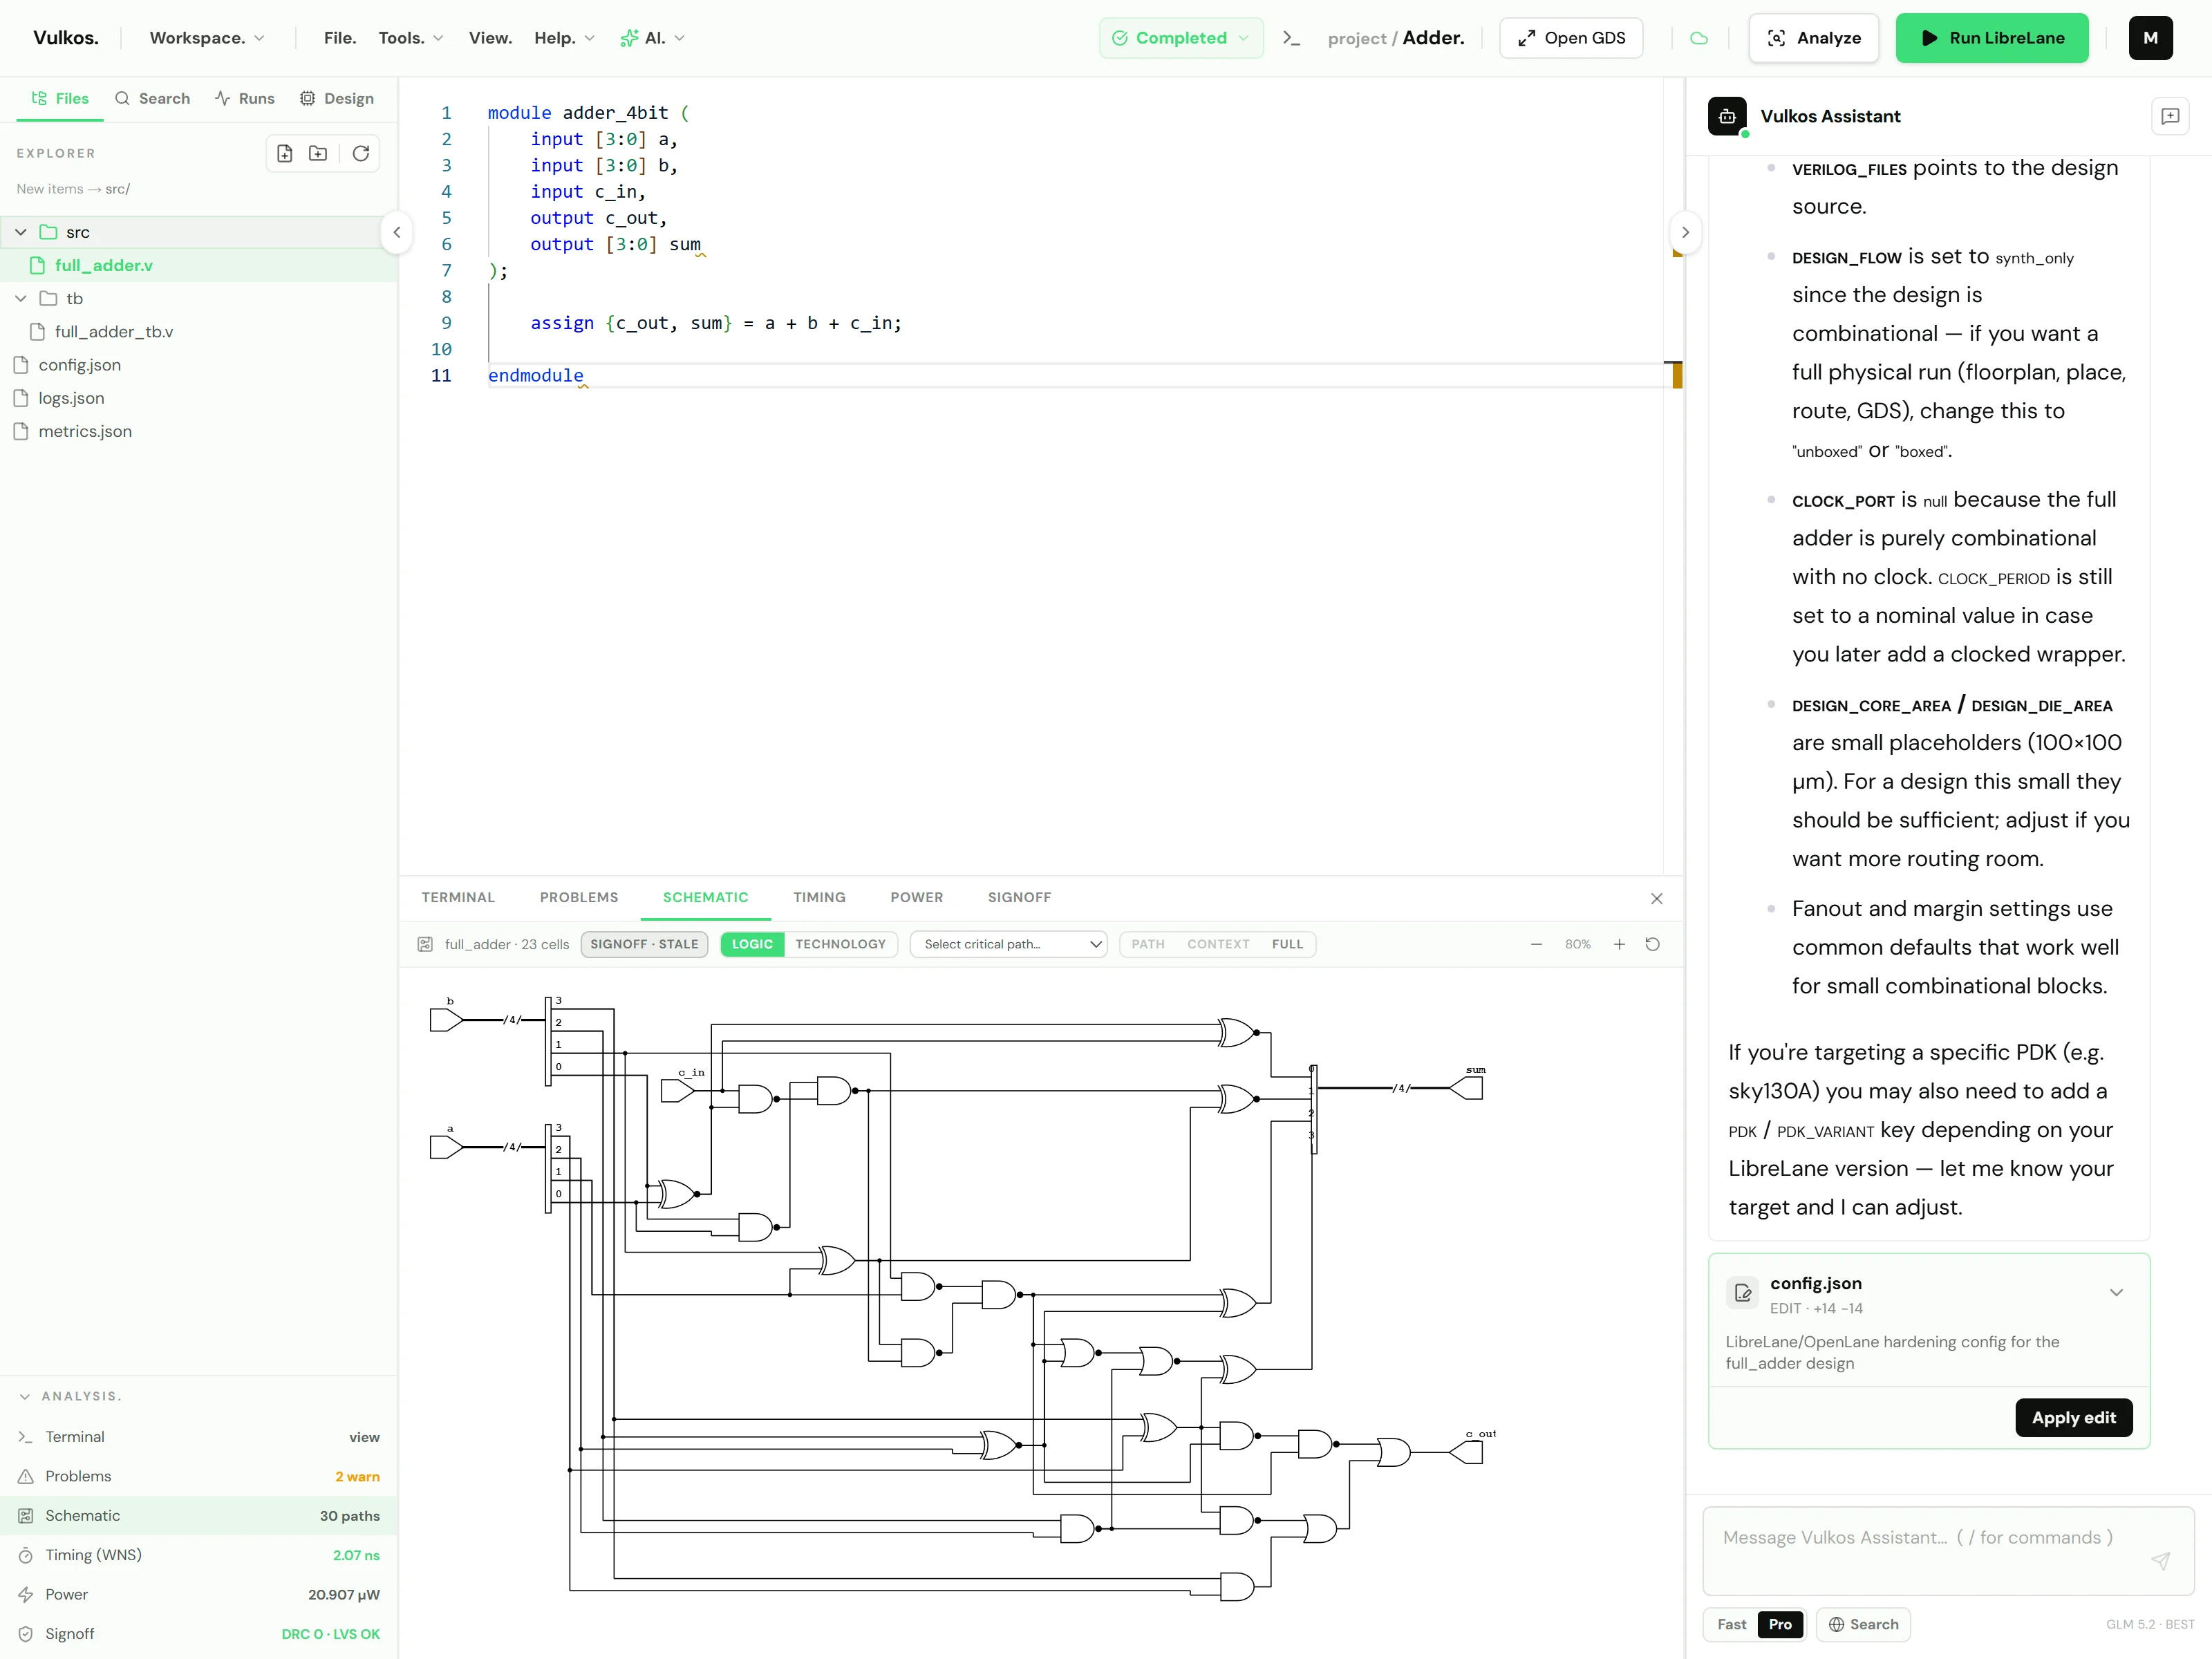Open full_adder_tb.v file
2212x1659 pixels.
point(199,332)
